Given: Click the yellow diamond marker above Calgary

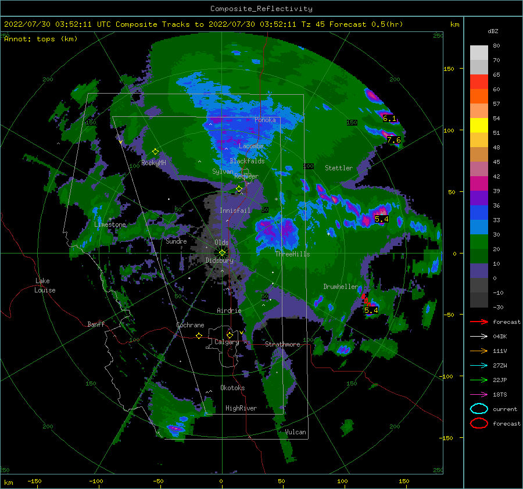Looking at the screenshot, I should (230, 335).
